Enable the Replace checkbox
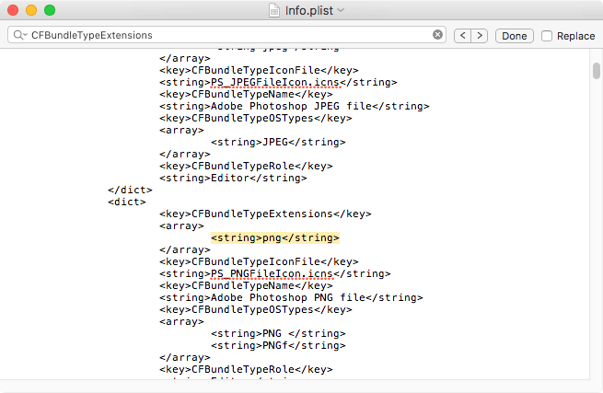This screenshot has width=603, height=393. [x=547, y=36]
